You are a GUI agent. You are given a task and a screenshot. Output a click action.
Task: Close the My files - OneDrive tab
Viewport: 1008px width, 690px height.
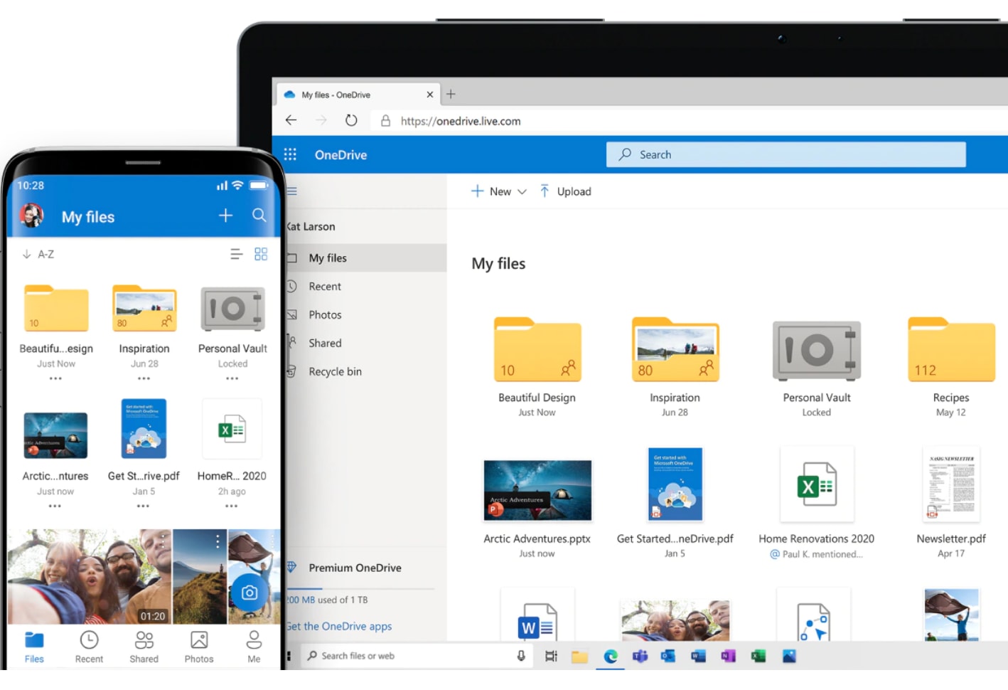coord(429,95)
